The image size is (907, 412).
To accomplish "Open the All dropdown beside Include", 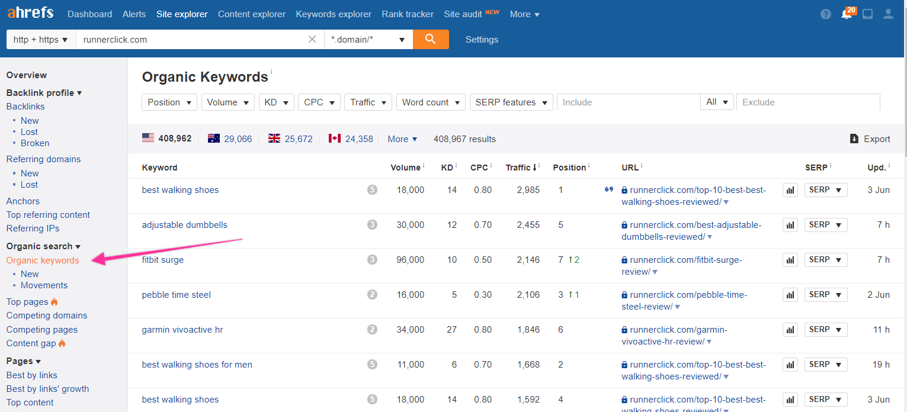I will 717,102.
